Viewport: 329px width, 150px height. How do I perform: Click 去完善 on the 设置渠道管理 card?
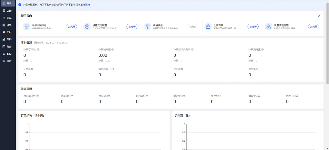tap(313, 26)
